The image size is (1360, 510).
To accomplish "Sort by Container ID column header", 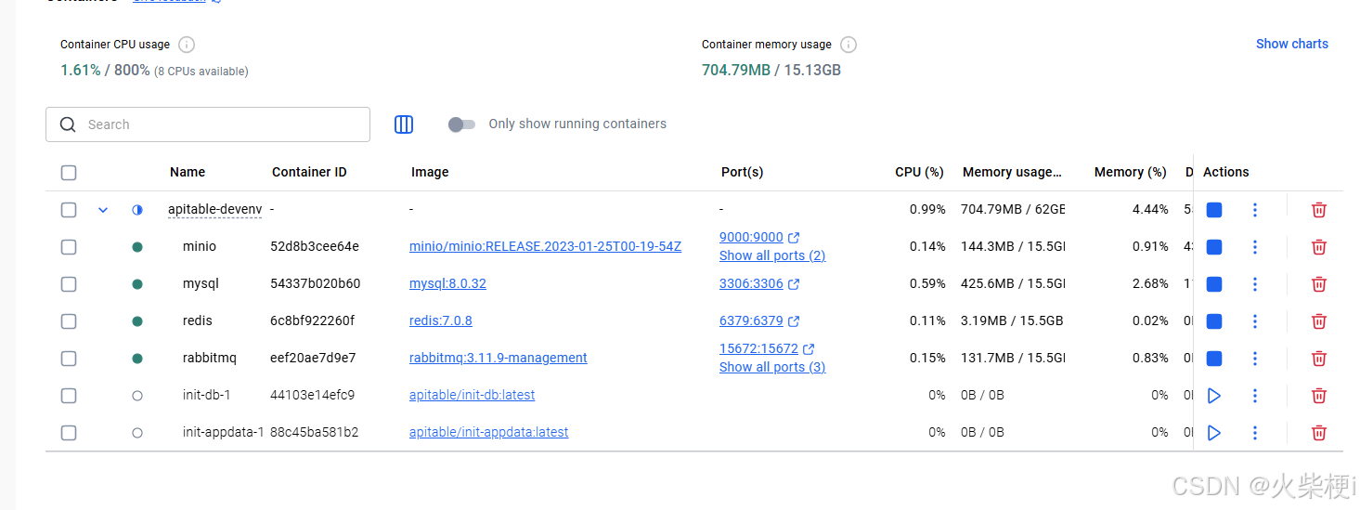I will (309, 172).
